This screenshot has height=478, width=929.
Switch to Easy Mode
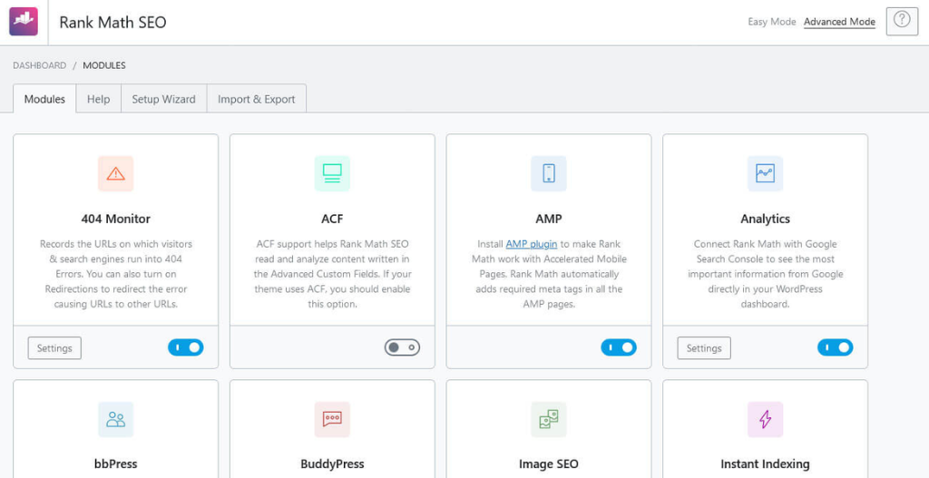click(x=771, y=22)
